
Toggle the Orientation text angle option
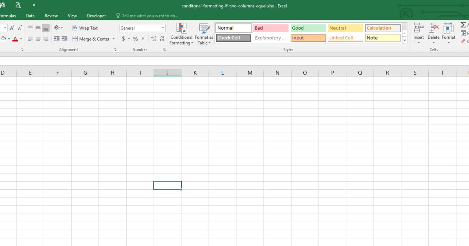pos(57,28)
